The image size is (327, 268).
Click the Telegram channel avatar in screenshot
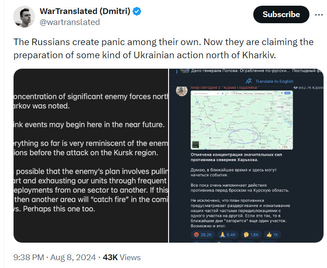[x=181, y=91]
